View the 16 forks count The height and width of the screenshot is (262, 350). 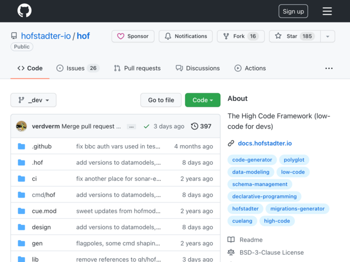(x=253, y=36)
